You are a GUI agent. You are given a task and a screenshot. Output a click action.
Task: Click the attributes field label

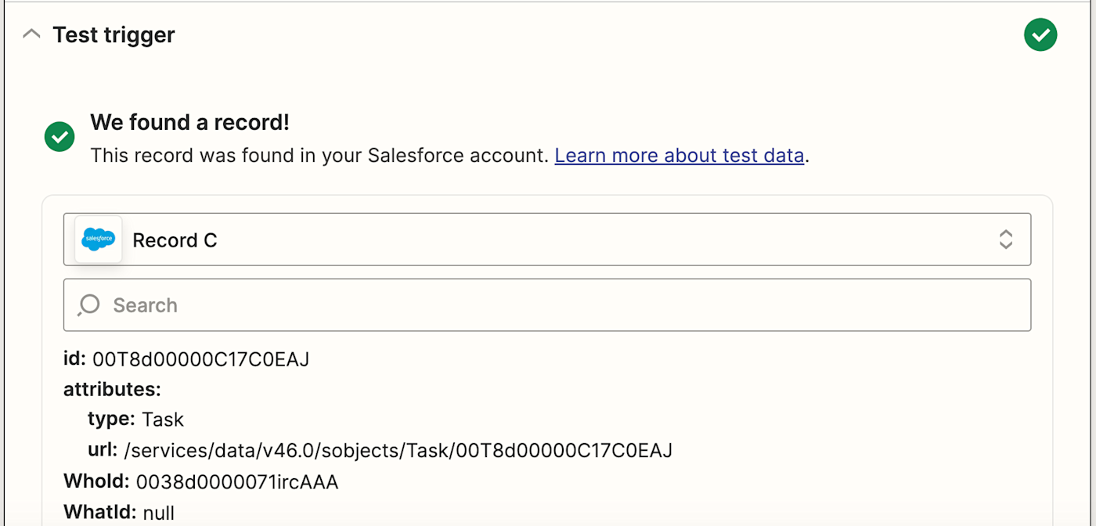(112, 389)
